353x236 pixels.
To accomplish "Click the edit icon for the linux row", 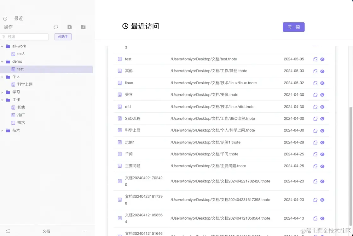I will pos(315,83).
